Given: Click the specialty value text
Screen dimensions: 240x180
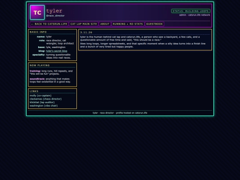Looking at the screenshot, I should 58,56.
